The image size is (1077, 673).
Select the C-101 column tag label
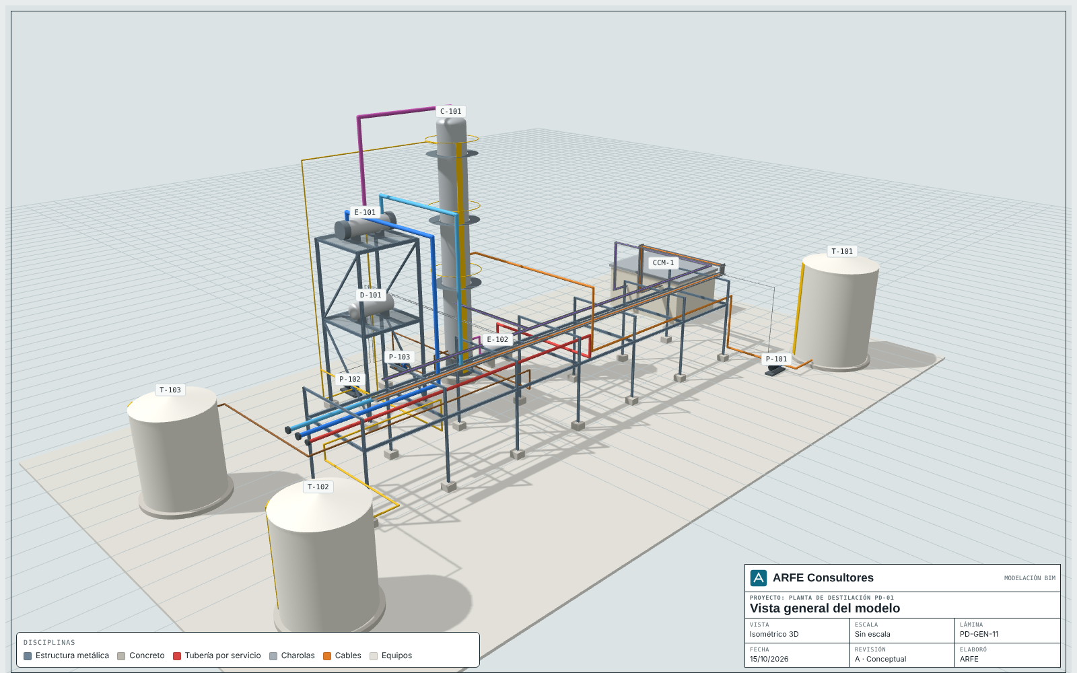coord(451,112)
